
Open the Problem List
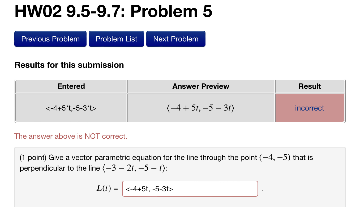coord(116,39)
